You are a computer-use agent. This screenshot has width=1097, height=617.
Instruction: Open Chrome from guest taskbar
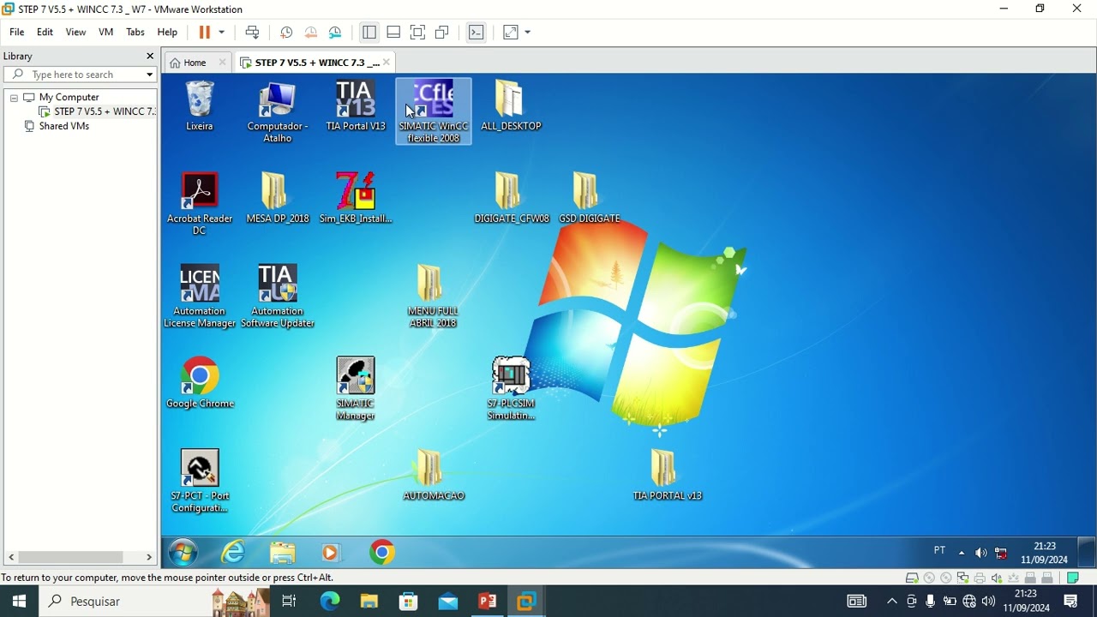[382, 553]
